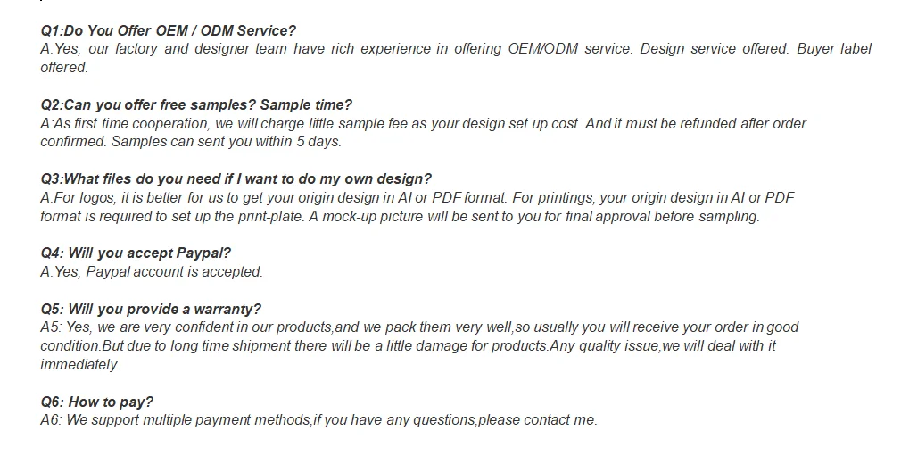Click the Q1 OEM / ODM Service question

[x=168, y=31]
